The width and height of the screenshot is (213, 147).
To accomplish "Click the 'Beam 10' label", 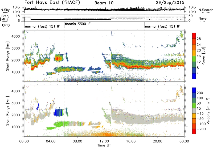I will pos(104,3).
